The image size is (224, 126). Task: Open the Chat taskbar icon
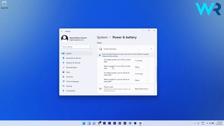[x=94, y=123]
